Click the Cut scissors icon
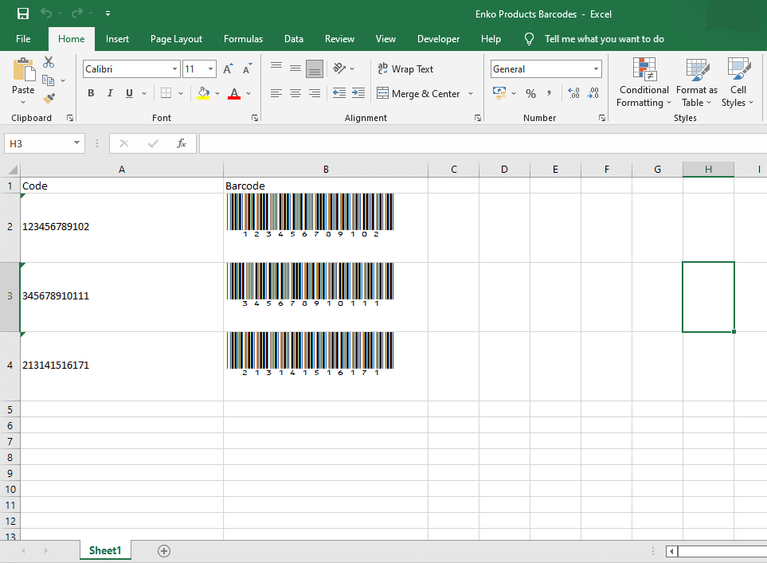Viewport: 767px width, 563px height. tap(49, 62)
